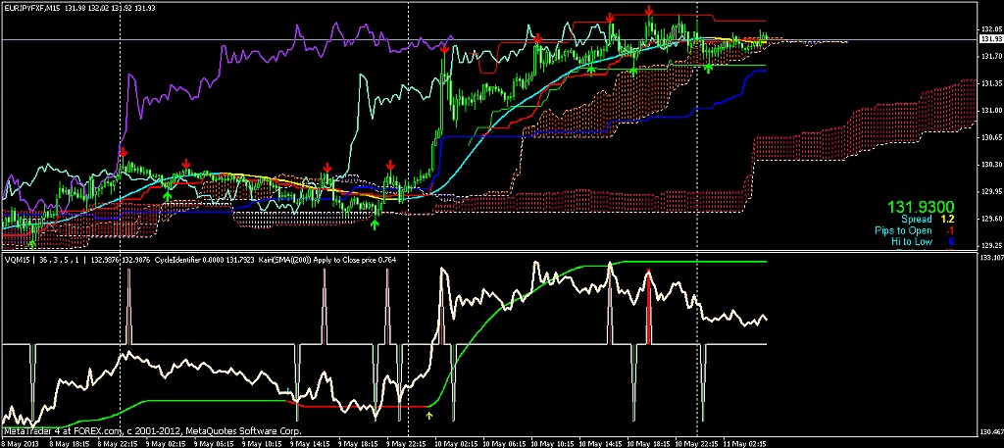Click the blue Hi to Low value 6
Screen dimensions: 1004x448
(951, 242)
